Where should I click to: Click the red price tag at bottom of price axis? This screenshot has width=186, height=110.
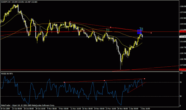[x=183, y=69]
